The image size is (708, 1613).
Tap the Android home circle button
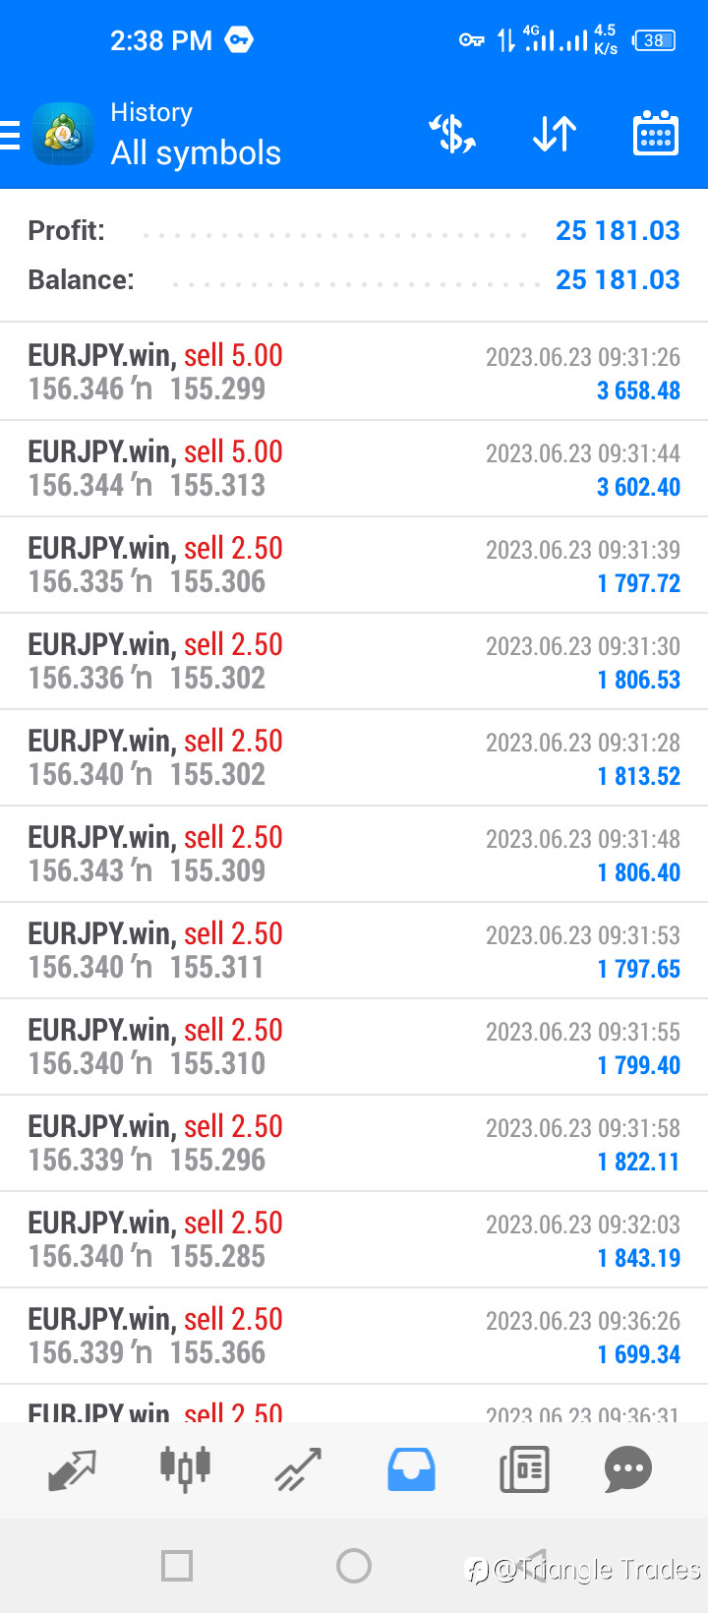(354, 1565)
